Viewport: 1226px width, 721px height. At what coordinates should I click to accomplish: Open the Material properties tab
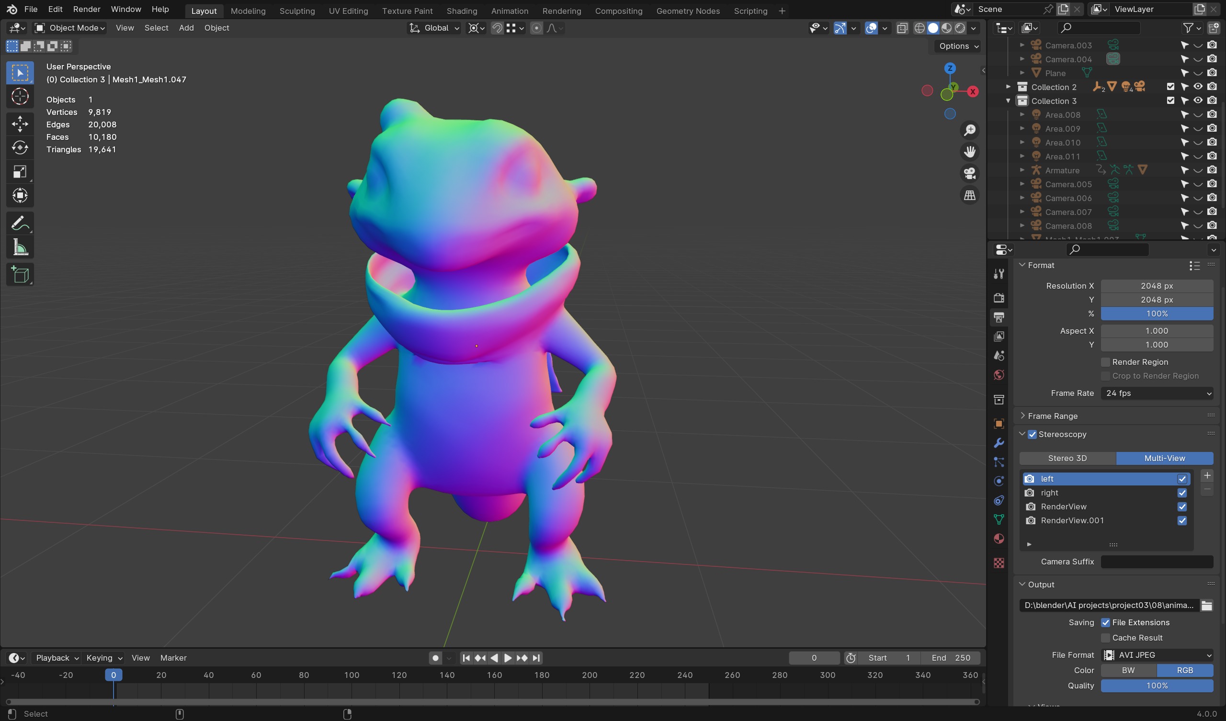999,539
